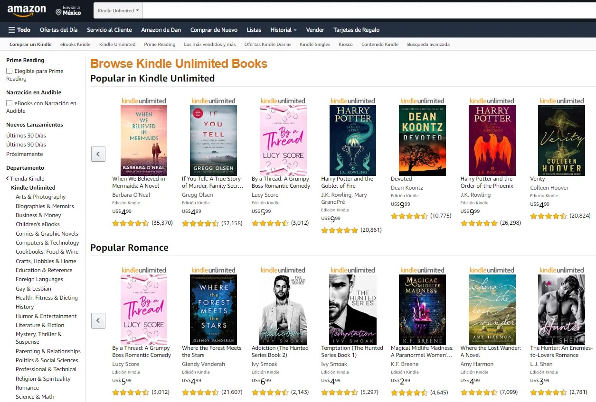Click the previous arrow on Popular Kindle Unlimited carousel
Image resolution: width=596 pixels, height=402 pixels.
tap(98, 154)
